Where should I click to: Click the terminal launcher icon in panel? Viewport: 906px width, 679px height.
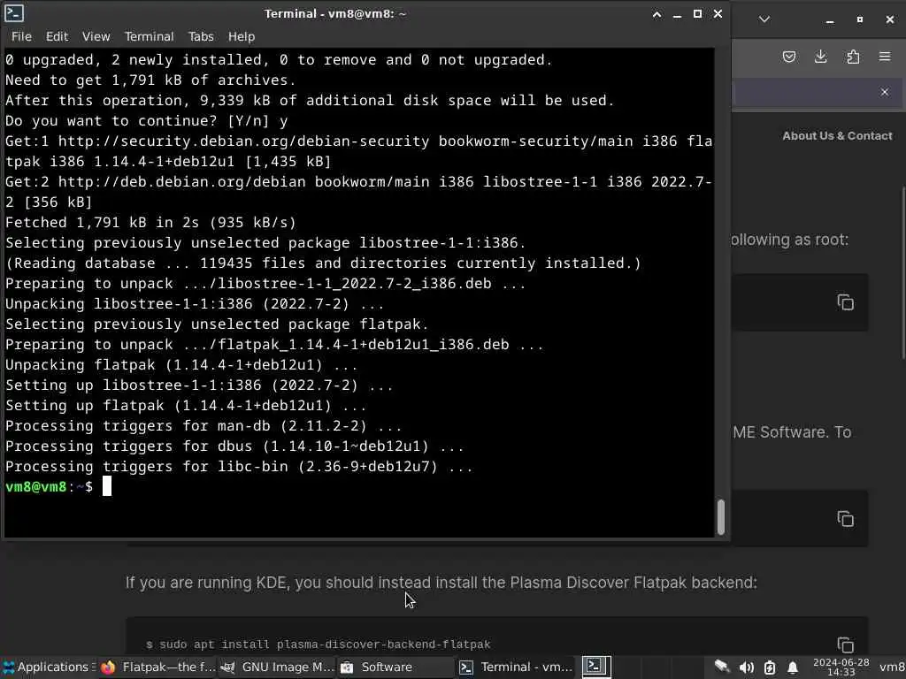595,667
